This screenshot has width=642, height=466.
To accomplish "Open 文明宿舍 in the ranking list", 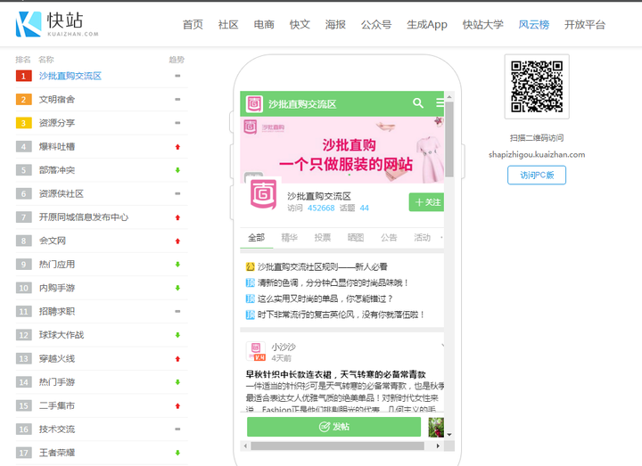I will pyautogui.click(x=57, y=100).
